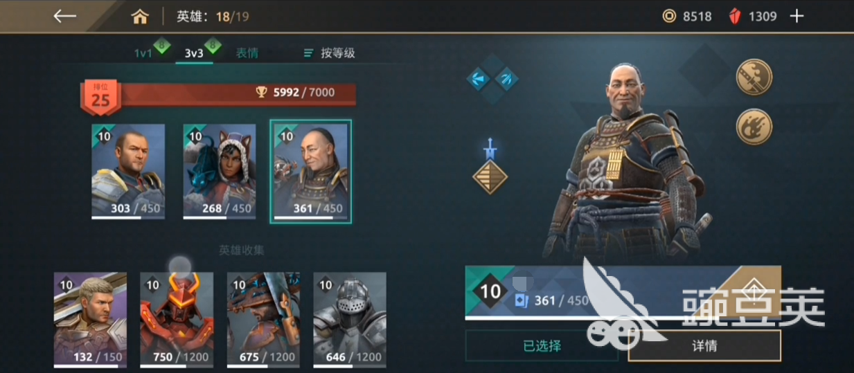Tap the plus icon to add gems

(x=797, y=16)
